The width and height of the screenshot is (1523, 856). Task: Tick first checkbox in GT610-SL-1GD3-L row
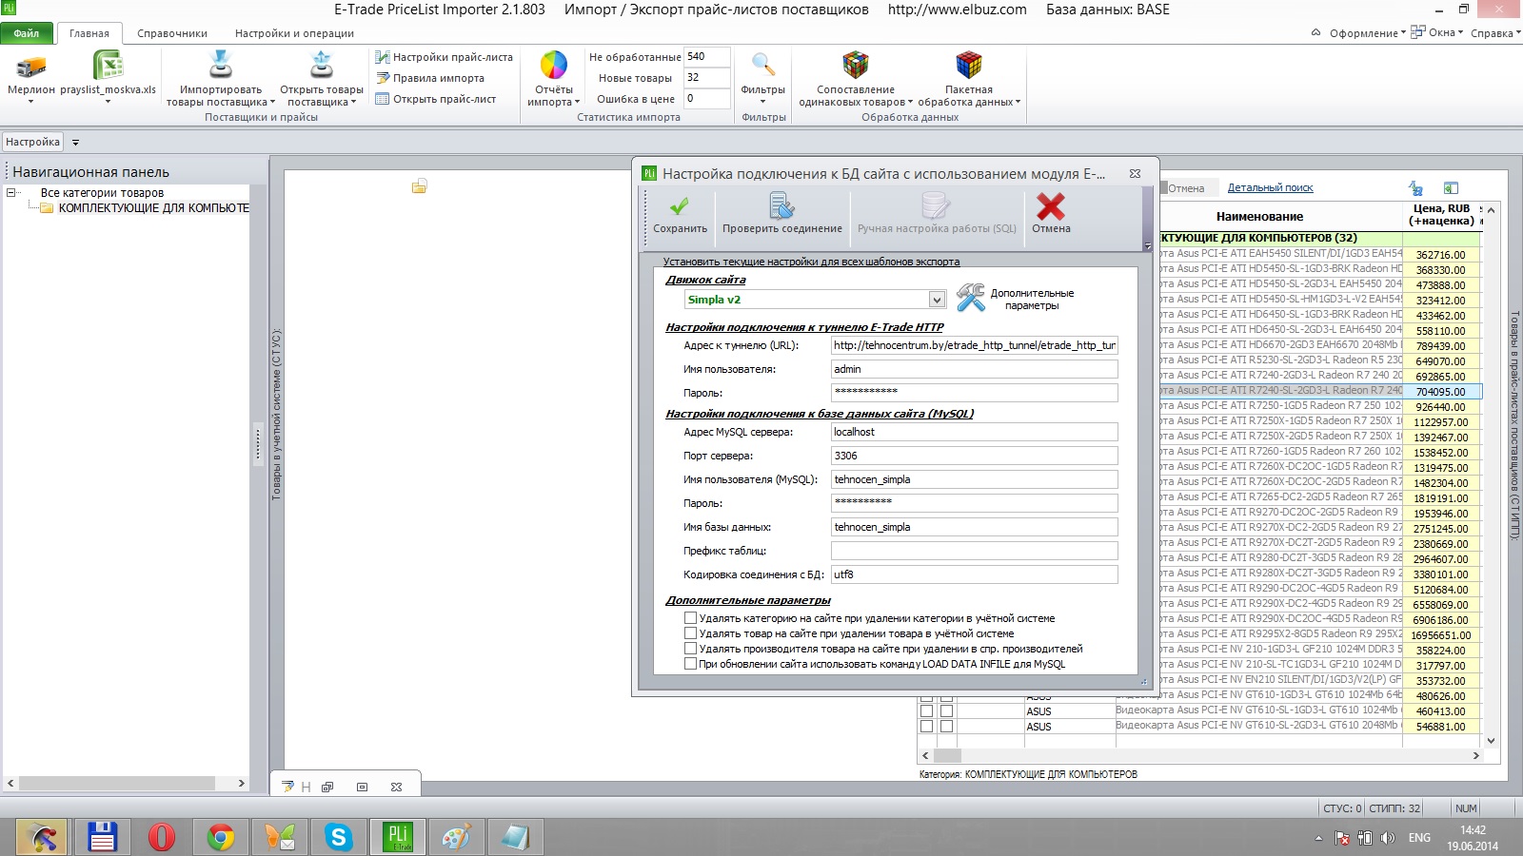(926, 710)
